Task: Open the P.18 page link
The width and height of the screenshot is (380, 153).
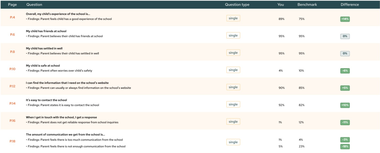Action: 12,141
